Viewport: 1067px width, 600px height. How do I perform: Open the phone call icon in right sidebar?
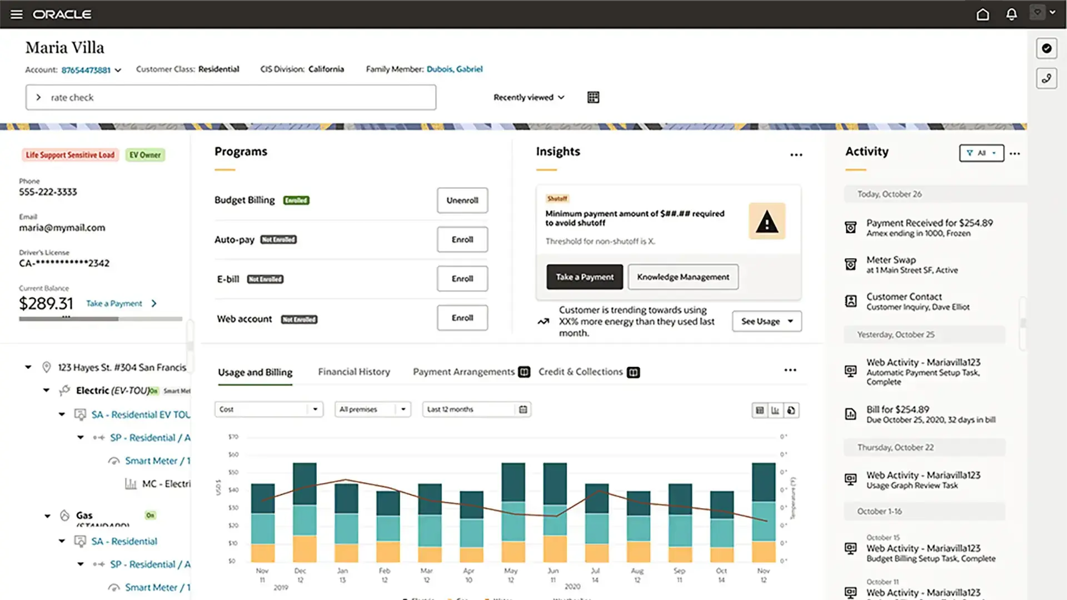[x=1046, y=78]
